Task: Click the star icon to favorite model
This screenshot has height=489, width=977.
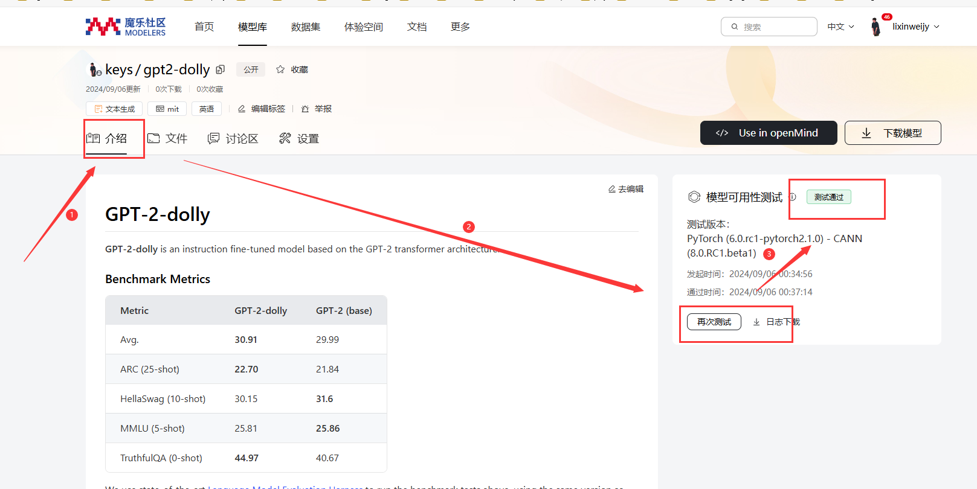Action: [x=280, y=69]
